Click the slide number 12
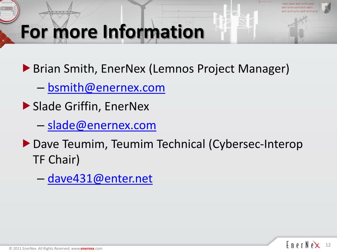Viewport: 337px width, 252px height. pyautogui.click(x=328, y=245)
